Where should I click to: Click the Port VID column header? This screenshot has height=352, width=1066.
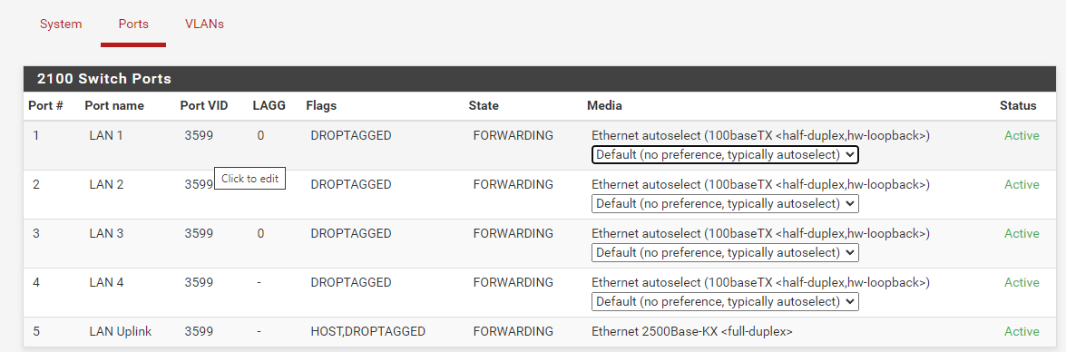coord(204,106)
